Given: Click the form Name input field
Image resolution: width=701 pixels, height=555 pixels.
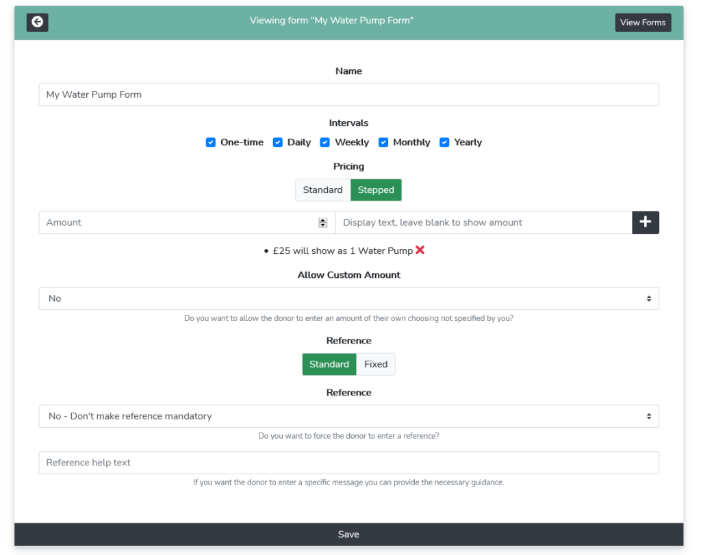Looking at the screenshot, I should 348,94.
